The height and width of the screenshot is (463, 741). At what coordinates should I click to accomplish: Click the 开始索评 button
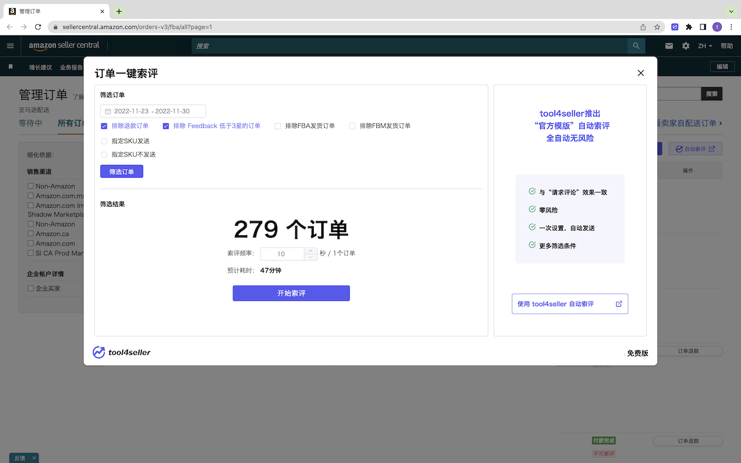click(291, 293)
